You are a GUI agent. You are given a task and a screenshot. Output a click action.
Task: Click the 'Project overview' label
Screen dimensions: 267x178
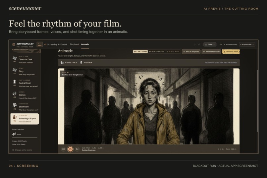(x=18, y=130)
